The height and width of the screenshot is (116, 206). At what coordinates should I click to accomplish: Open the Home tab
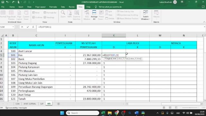[x=12, y=7]
